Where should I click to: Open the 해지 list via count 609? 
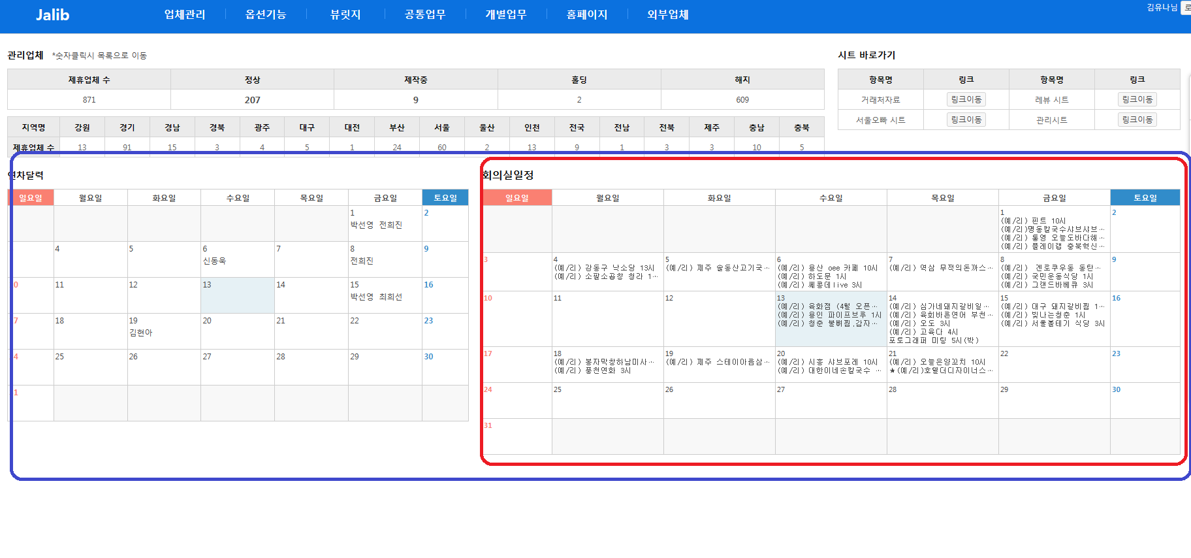coord(742,100)
